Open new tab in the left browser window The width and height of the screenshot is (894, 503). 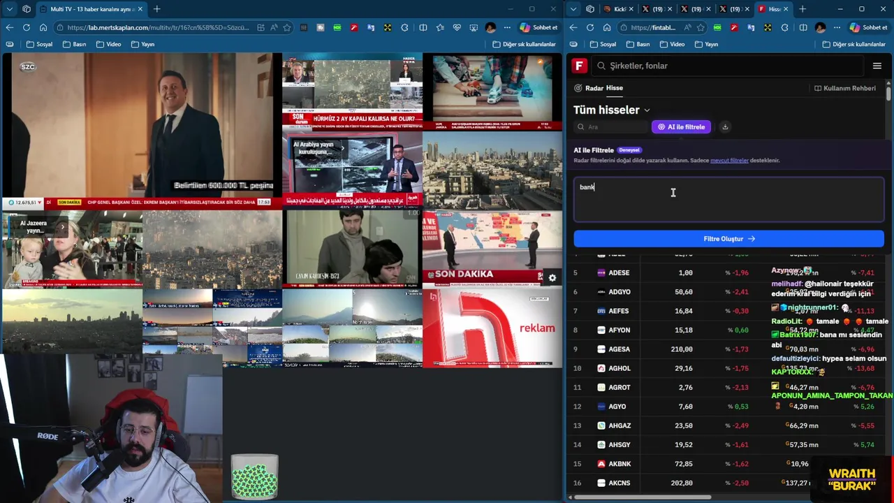tap(156, 9)
